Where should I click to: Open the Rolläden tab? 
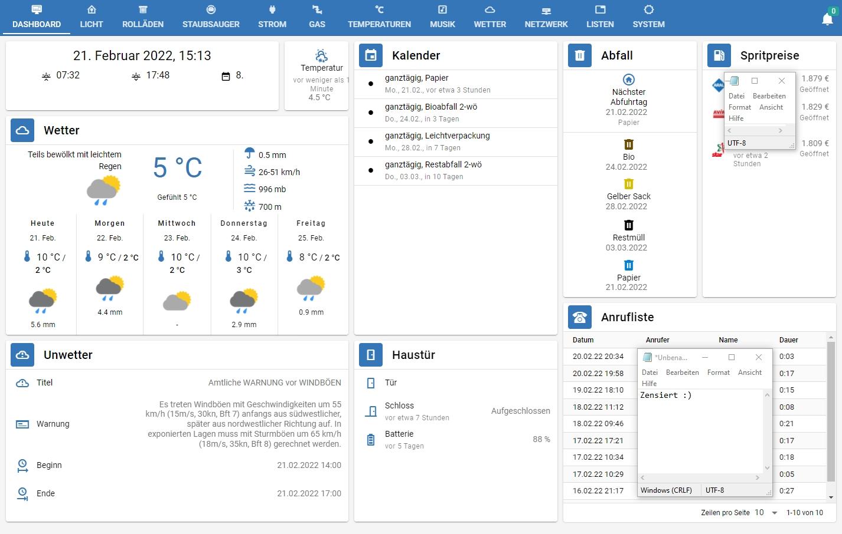(143, 17)
